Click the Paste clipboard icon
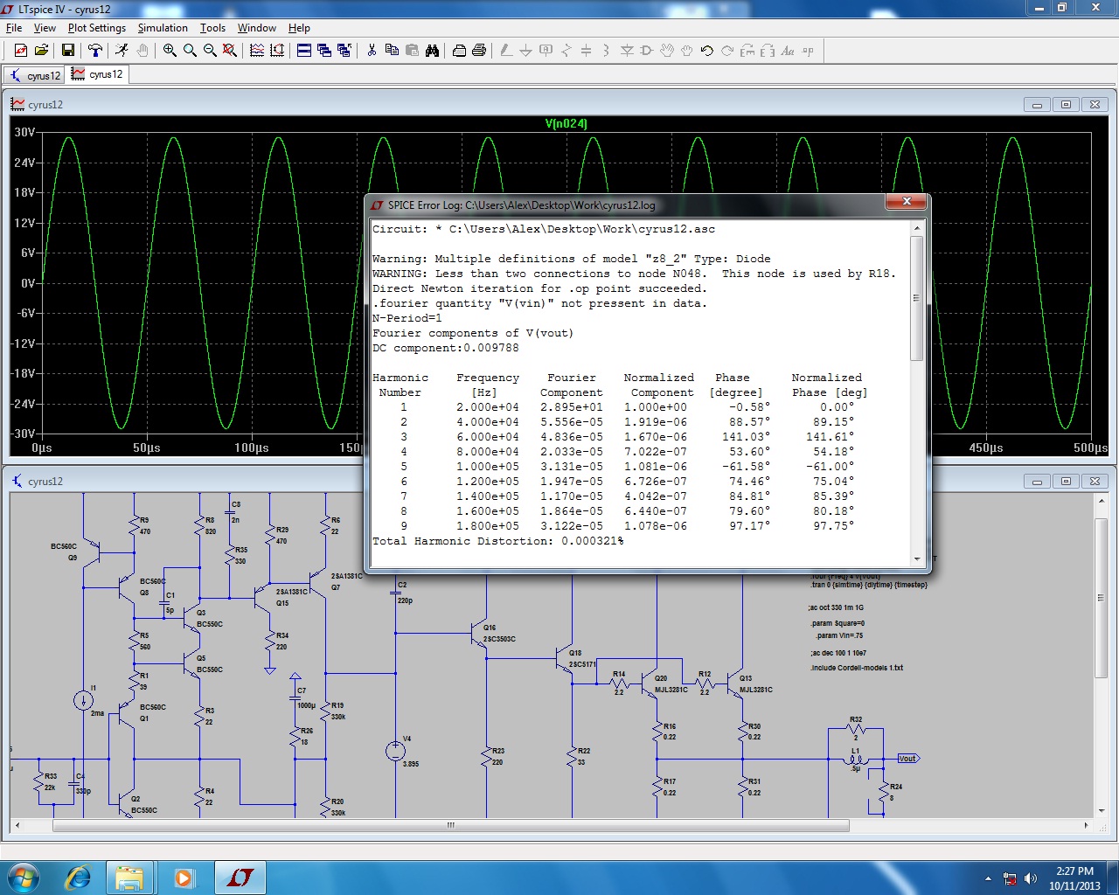 click(x=412, y=51)
